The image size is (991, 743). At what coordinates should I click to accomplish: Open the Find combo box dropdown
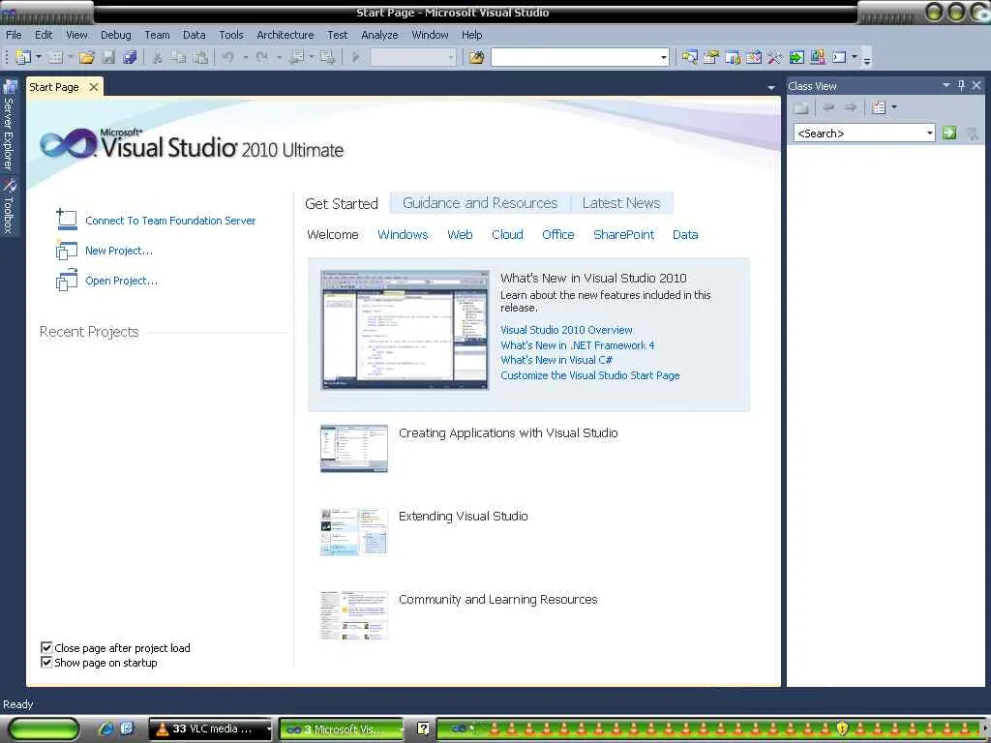[x=663, y=57]
